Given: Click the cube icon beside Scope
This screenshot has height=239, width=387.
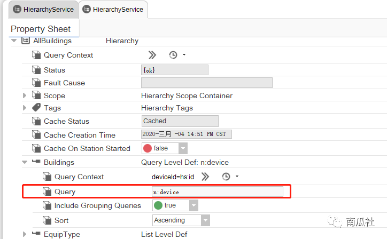Looking at the screenshot, I should (36, 95).
